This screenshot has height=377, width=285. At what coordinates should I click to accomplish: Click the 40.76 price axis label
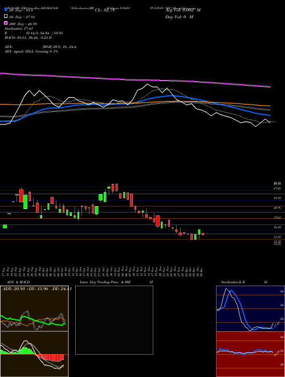[277, 208]
